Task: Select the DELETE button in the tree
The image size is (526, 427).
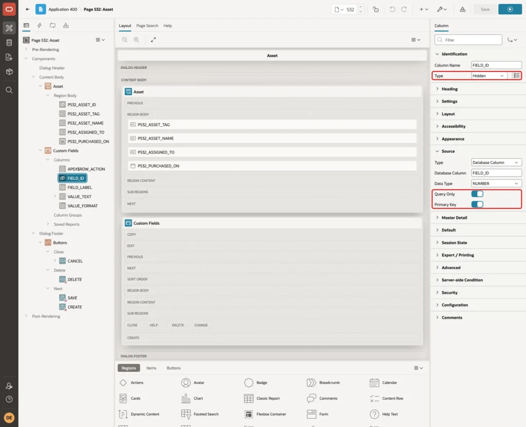Action: pos(74,279)
